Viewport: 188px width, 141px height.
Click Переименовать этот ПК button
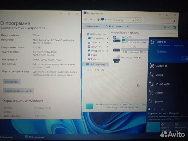(x=19, y=91)
